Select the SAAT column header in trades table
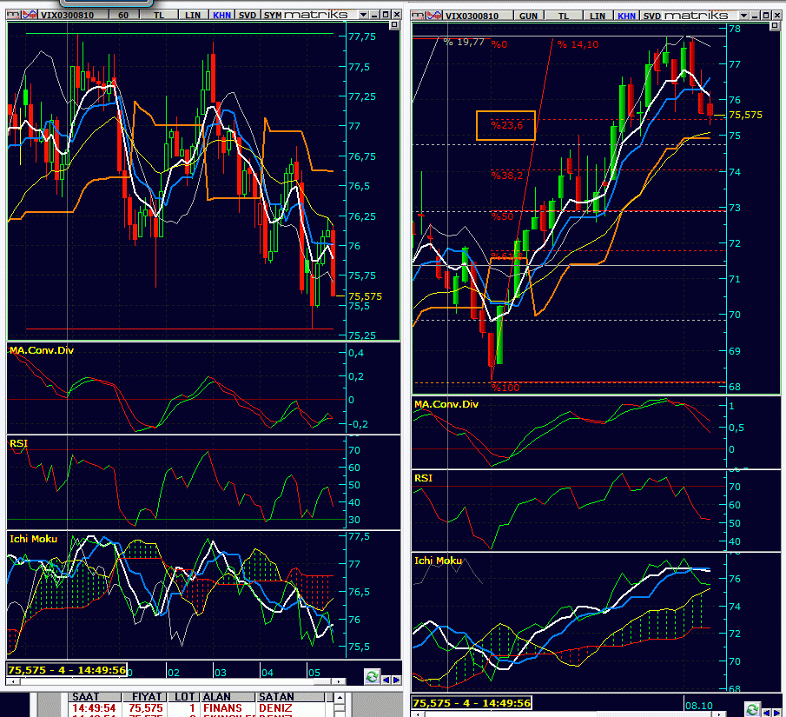This screenshot has width=786, height=717. [x=85, y=697]
